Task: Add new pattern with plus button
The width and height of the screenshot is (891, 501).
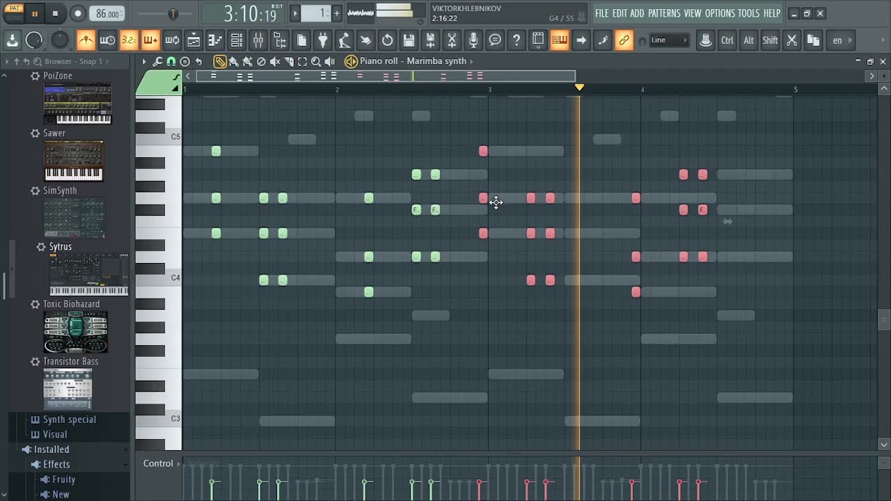Action: pos(337,13)
